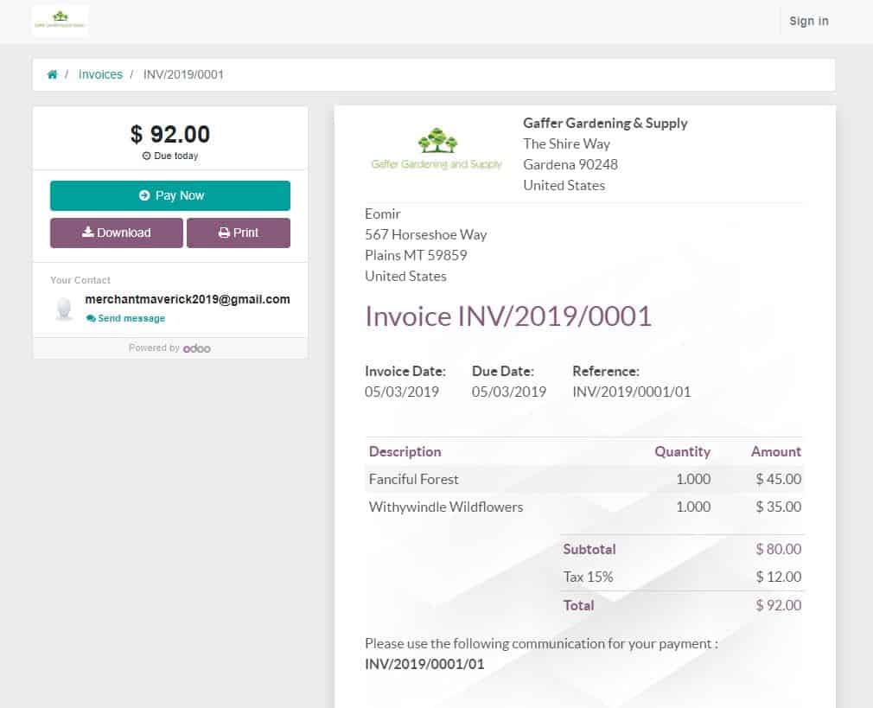Click the Reference value INV/2019/0001/01
The height and width of the screenshot is (708, 873).
point(631,392)
